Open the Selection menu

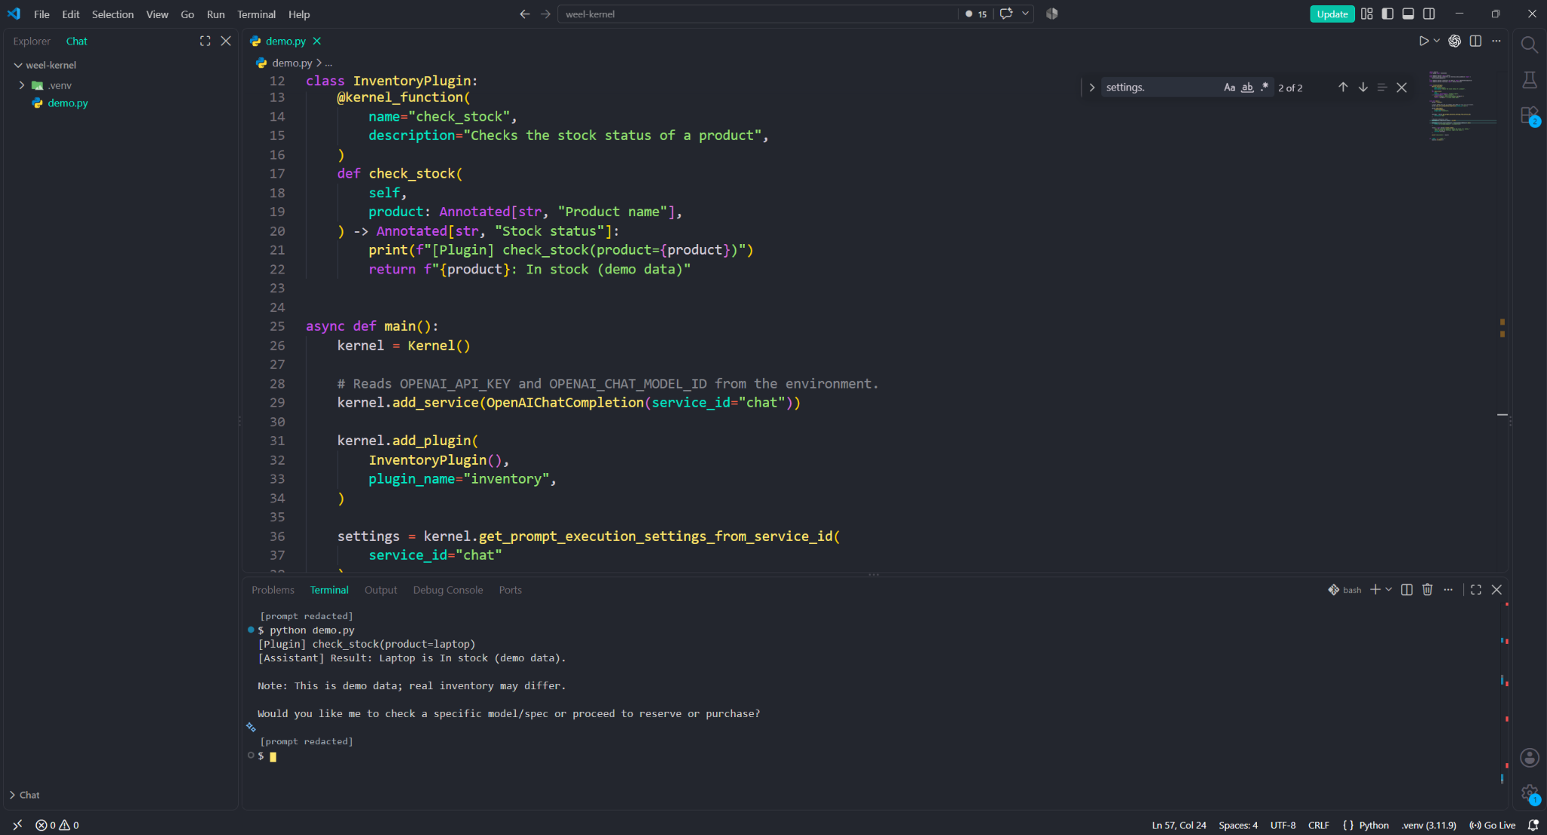coord(113,14)
